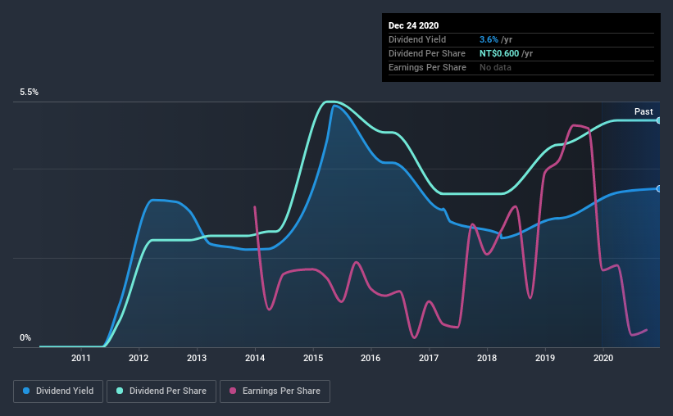Click the 3.6% Dividend Yield value in tooltip

(489, 39)
